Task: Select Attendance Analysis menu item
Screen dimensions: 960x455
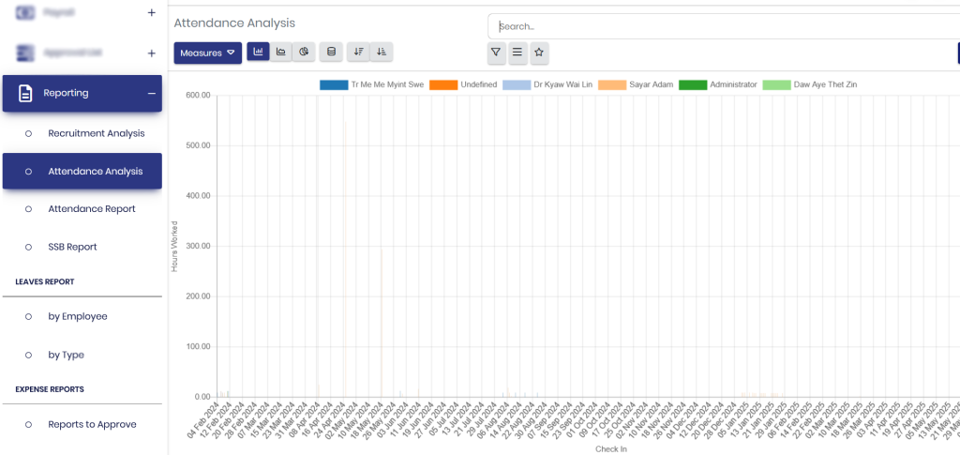Action: (x=82, y=171)
